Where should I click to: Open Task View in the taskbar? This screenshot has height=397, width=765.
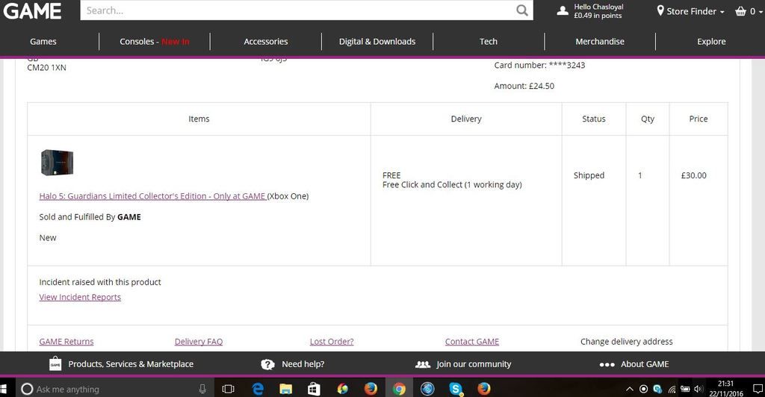click(x=228, y=389)
